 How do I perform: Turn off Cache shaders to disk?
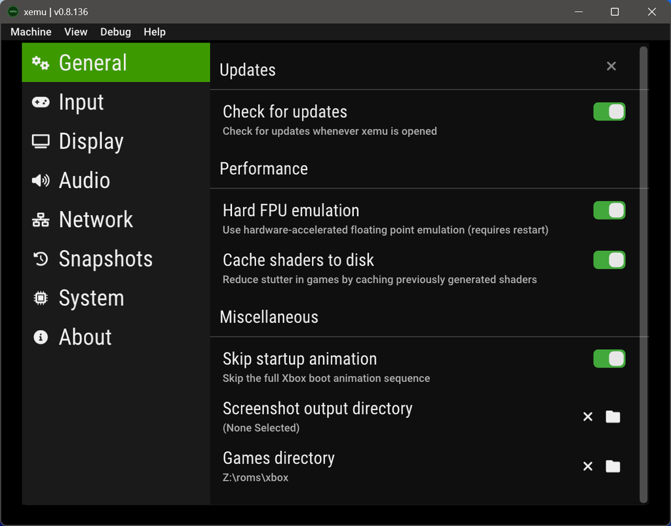[609, 260]
